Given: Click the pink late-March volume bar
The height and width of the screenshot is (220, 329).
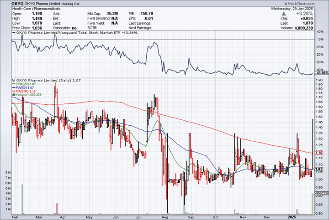Looking at the screenshot, I should pos(57,209).
